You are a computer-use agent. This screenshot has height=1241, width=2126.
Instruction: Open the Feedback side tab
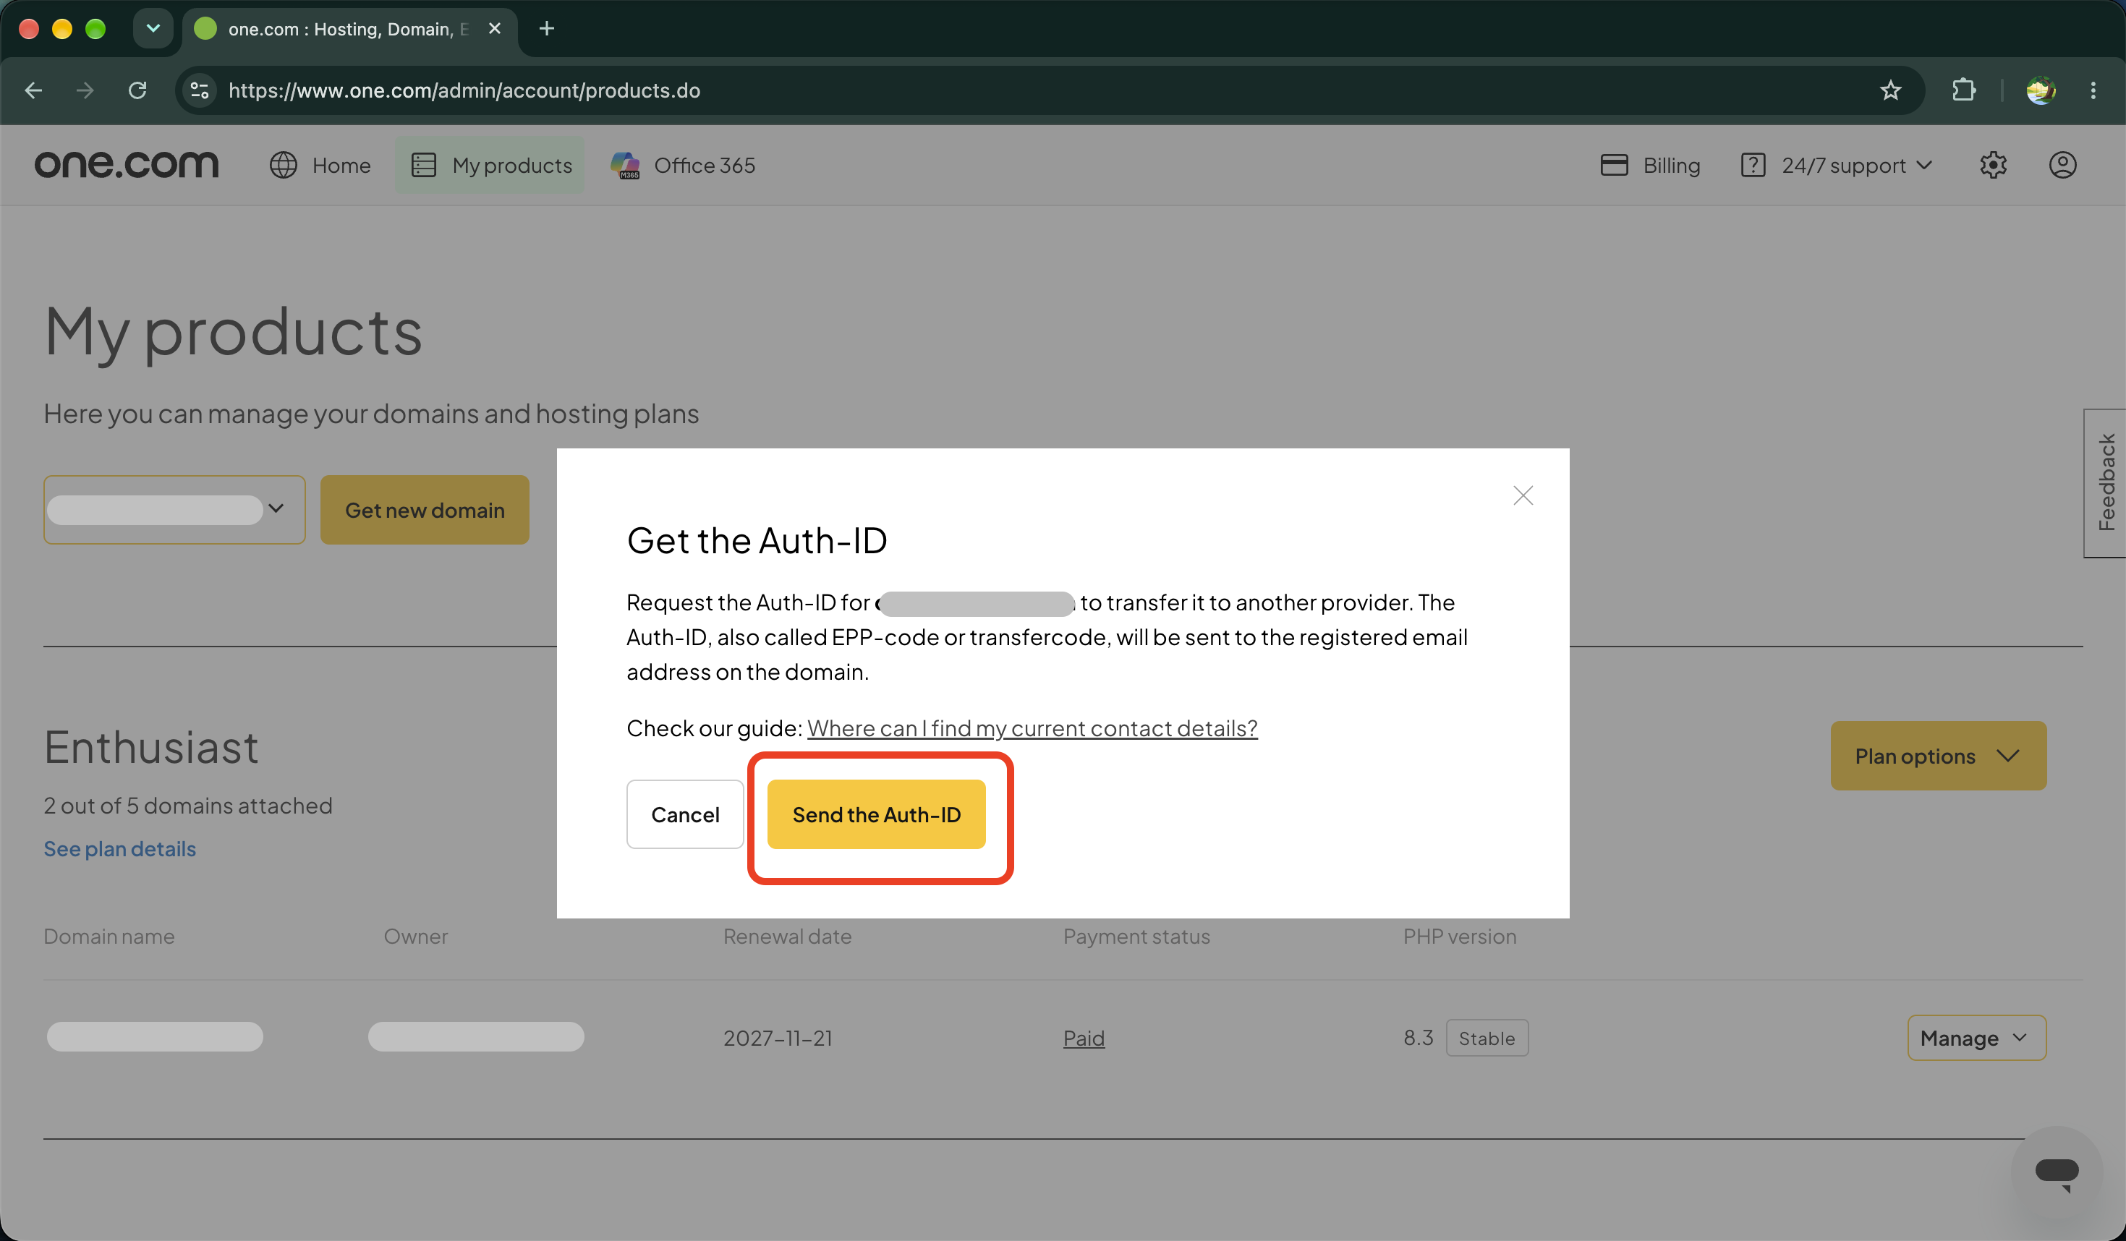tap(2105, 482)
